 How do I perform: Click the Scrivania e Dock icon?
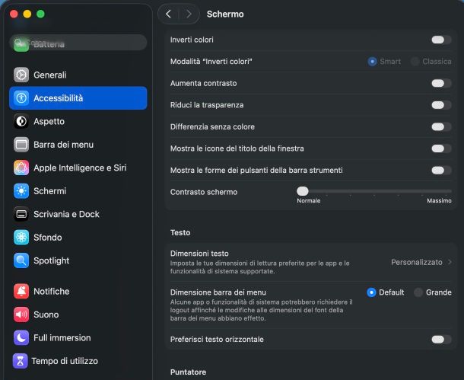click(21, 214)
